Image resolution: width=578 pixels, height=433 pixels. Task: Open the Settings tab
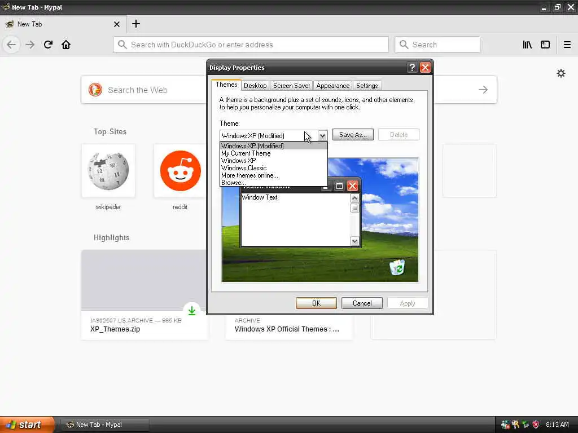367,86
